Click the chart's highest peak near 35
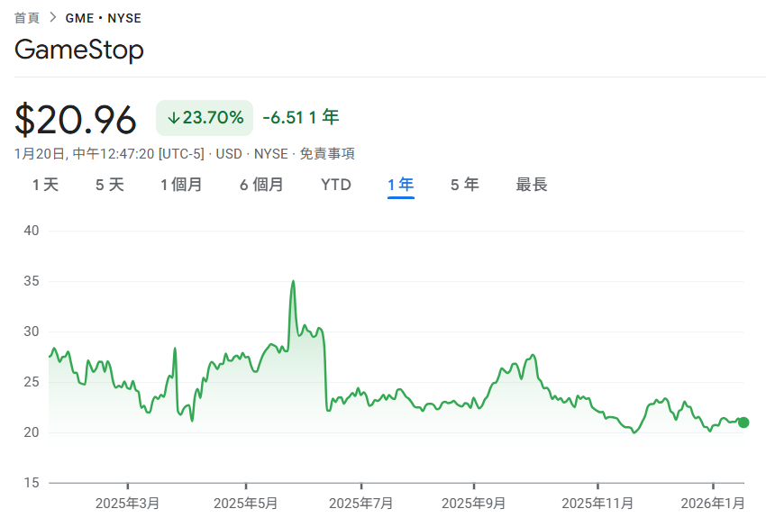This screenshot has width=766, height=518. (x=293, y=282)
